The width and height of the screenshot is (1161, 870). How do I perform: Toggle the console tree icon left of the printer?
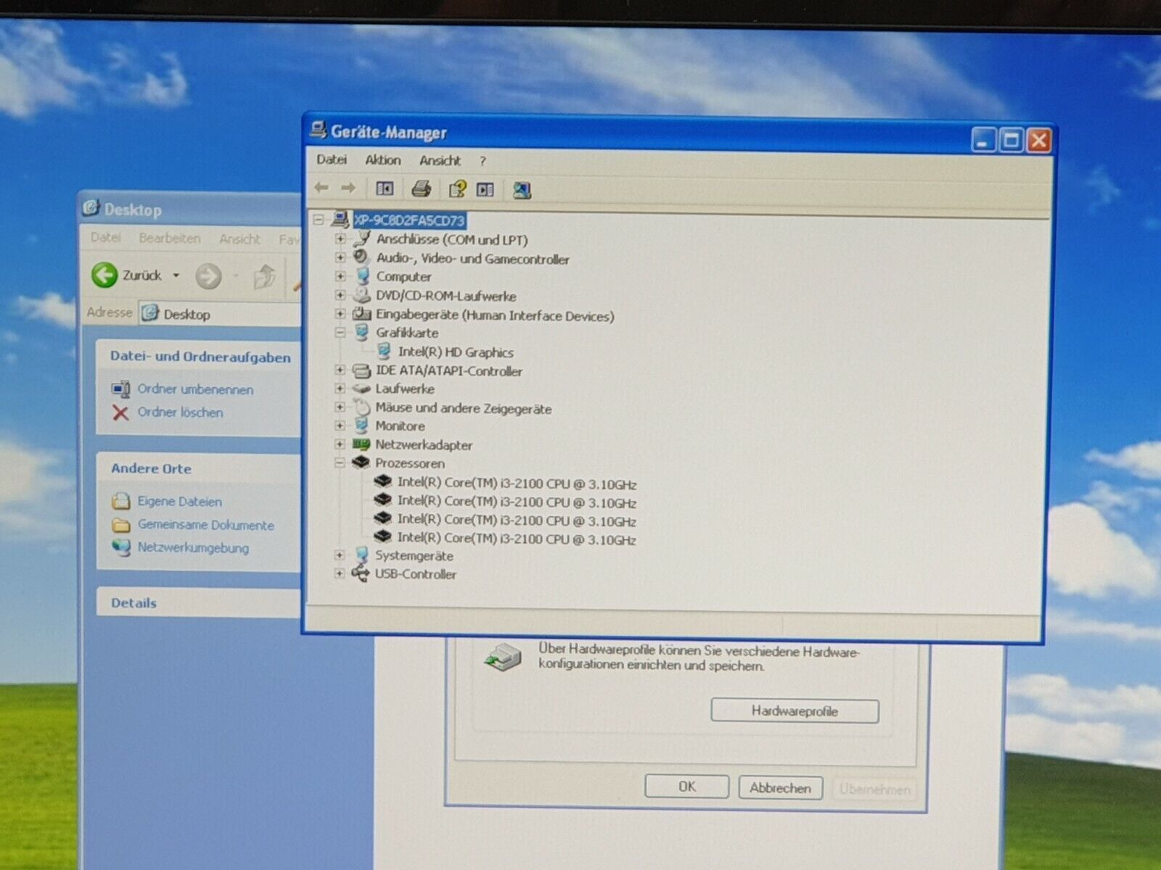(385, 189)
